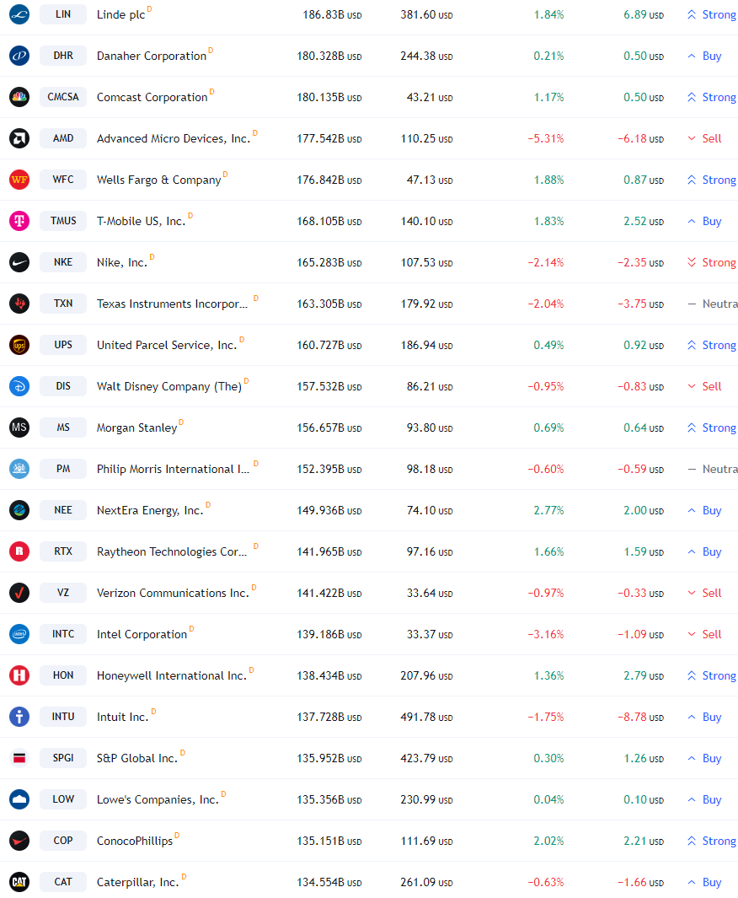The width and height of the screenshot is (738, 898).
Task: Click the INTC ticker badge
Action: [63, 634]
